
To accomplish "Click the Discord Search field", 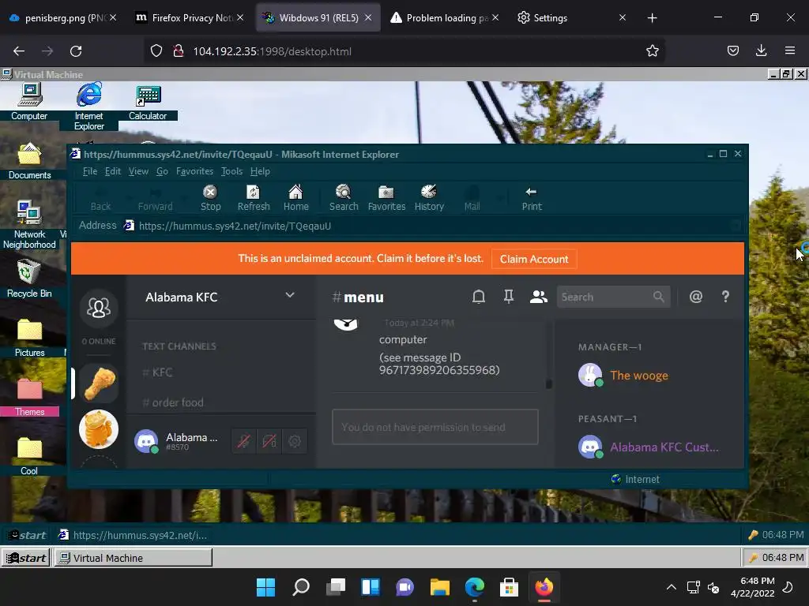I will pos(613,297).
